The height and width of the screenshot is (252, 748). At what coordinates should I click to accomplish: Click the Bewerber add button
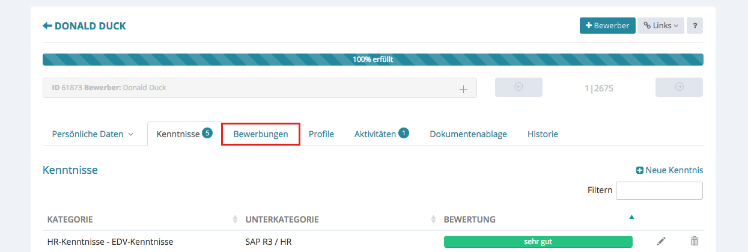607,26
